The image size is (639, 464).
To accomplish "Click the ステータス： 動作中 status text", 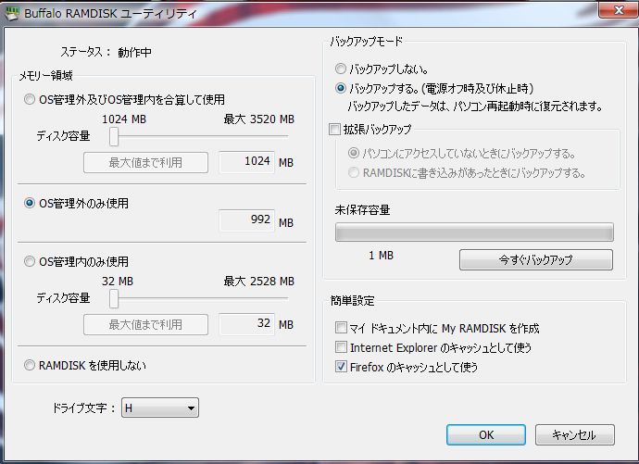I will click(106, 52).
